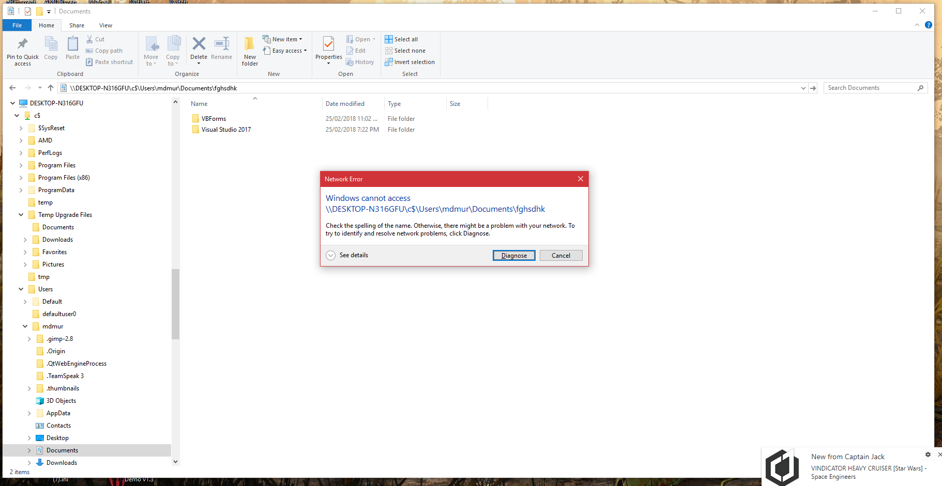Click the Rename icon
The image size is (942, 486).
[221, 43]
